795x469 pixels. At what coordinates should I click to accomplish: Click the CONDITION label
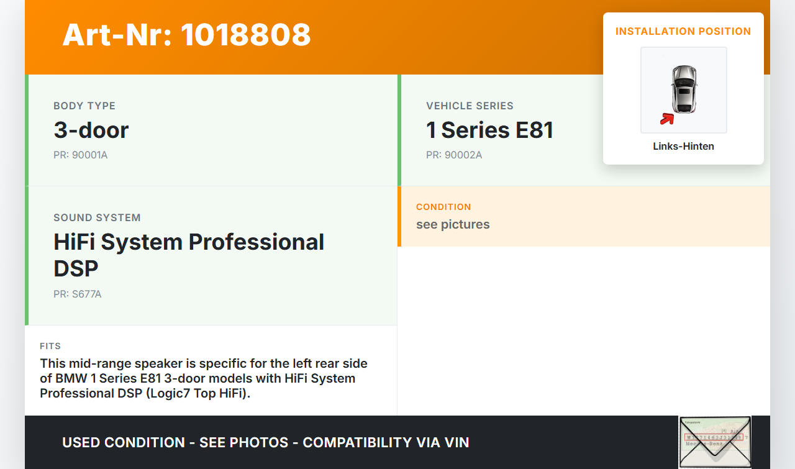tap(443, 207)
